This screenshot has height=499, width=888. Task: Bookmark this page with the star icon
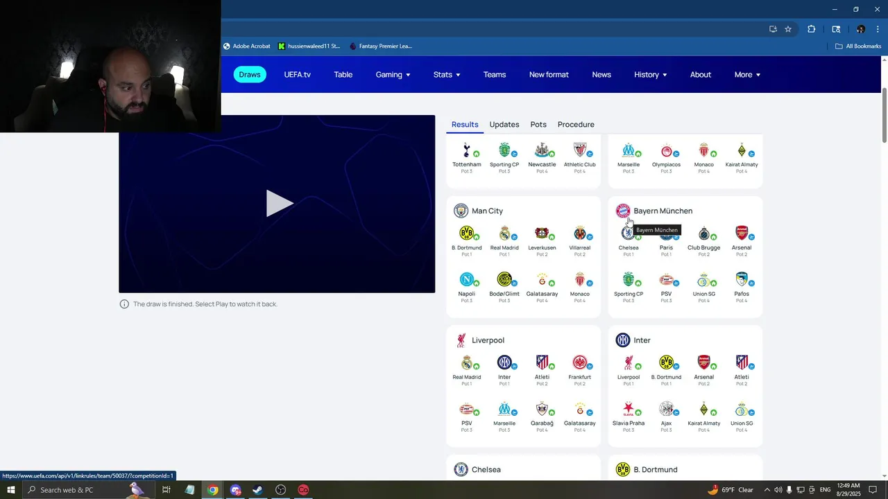click(x=788, y=29)
